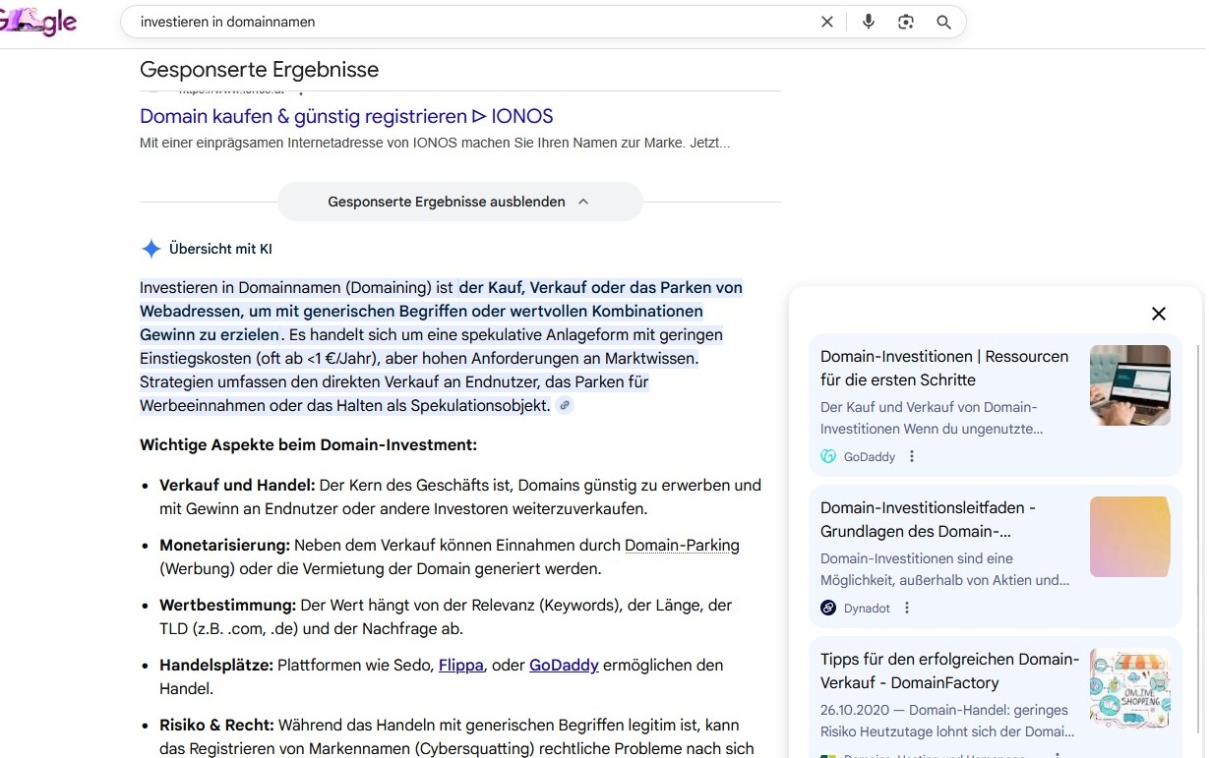Open the three-dot menu on the Dynadot card
Screen dimensions: 1209x758
pyautogui.click(x=906, y=607)
